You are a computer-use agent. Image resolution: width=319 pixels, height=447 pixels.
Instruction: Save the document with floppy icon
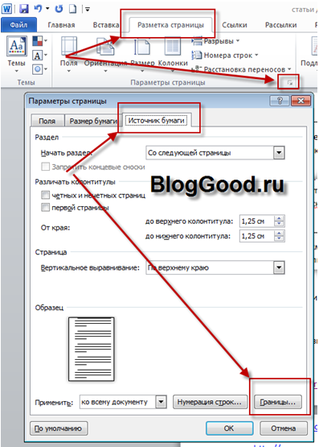click(x=24, y=9)
